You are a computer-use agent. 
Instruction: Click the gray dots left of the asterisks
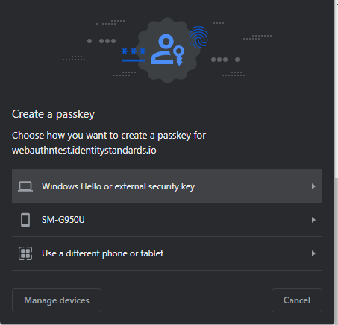[x=101, y=41]
